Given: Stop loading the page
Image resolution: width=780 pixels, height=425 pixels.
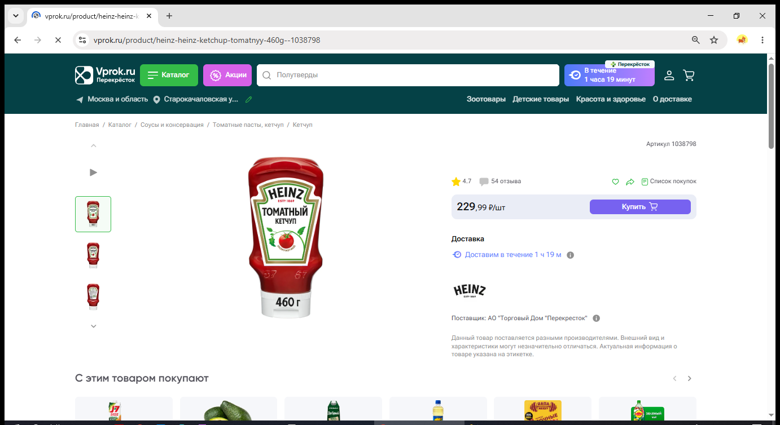Looking at the screenshot, I should click(58, 40).
